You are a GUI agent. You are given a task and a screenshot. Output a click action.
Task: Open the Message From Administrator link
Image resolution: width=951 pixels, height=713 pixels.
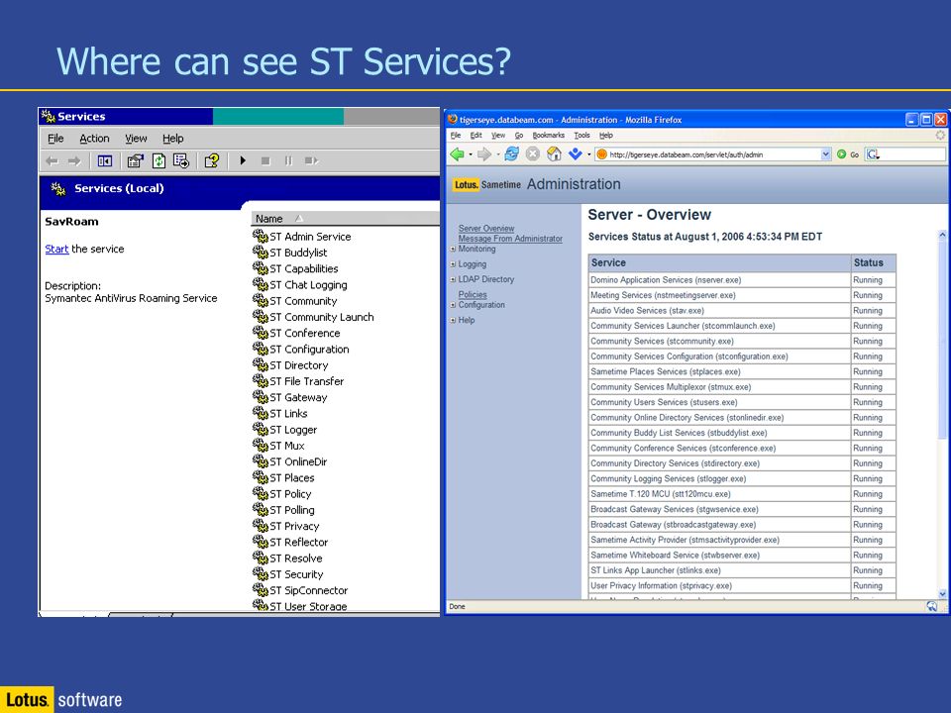coord(510,239)
